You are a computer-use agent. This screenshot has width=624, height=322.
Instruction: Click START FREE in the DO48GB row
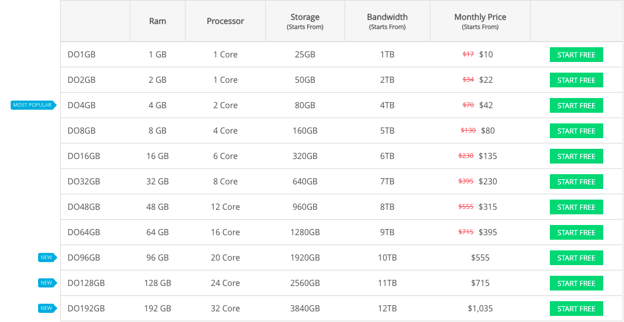pos(576,207)
